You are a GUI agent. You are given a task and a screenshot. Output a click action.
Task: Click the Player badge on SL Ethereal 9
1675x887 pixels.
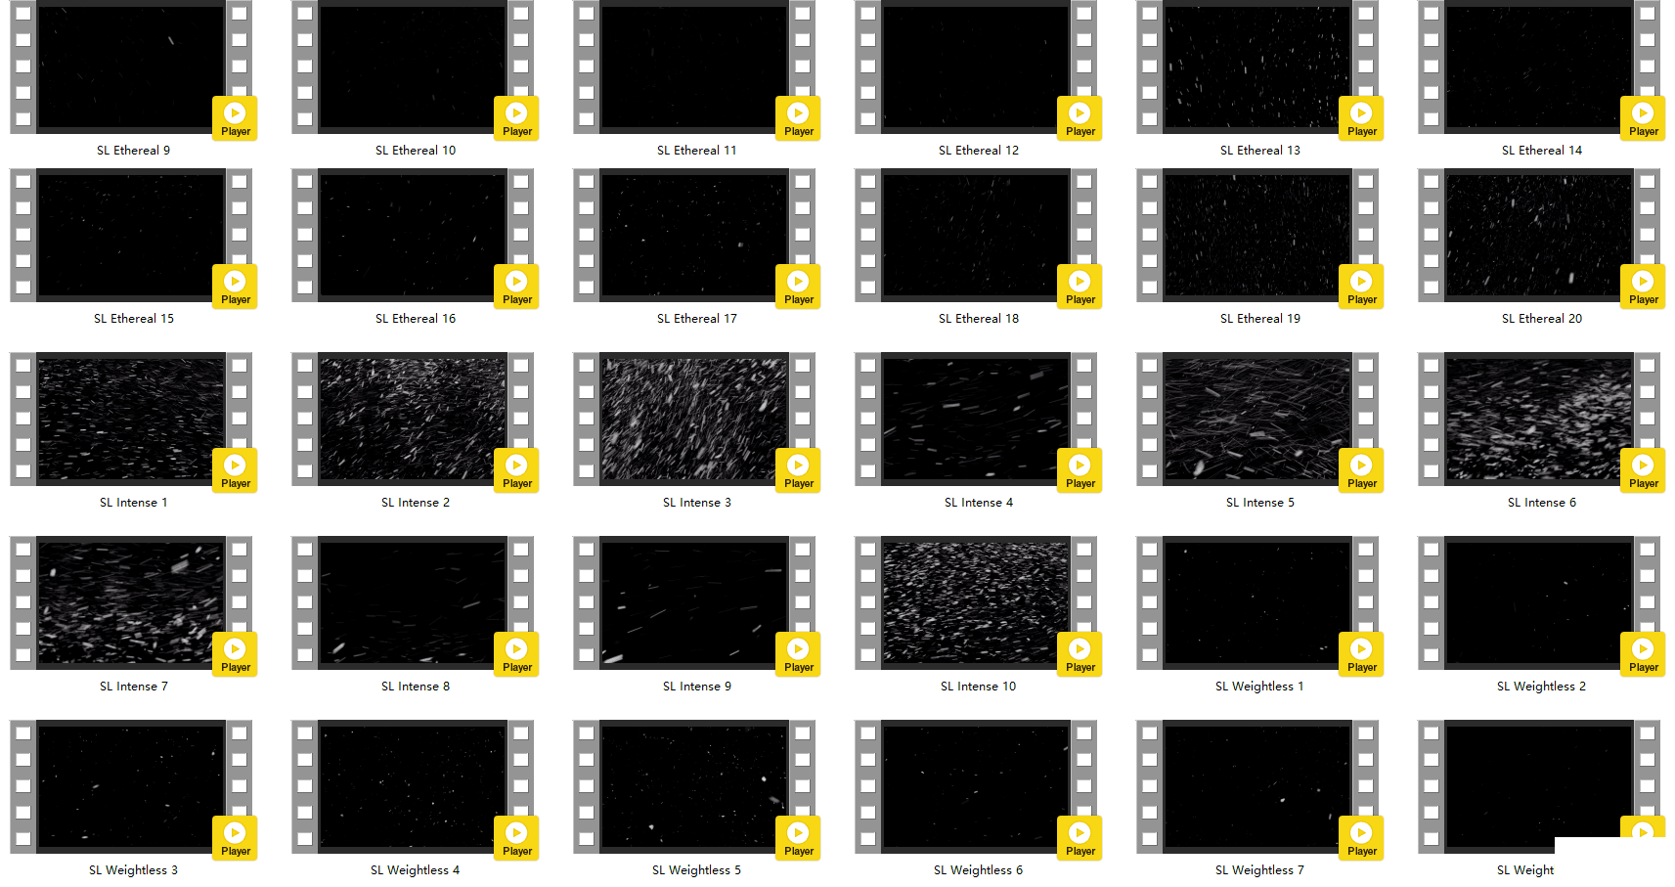[x=235, y=118]
